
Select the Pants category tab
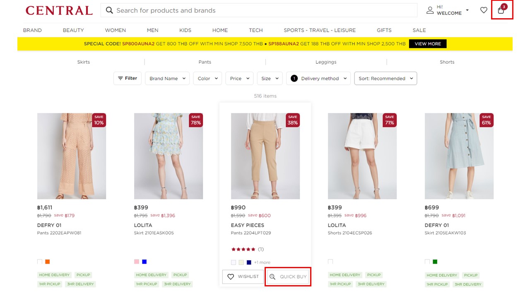[205, 62]
